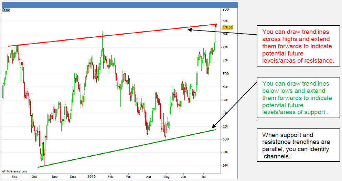Click the 600 level on price axis

coord(225,139)
